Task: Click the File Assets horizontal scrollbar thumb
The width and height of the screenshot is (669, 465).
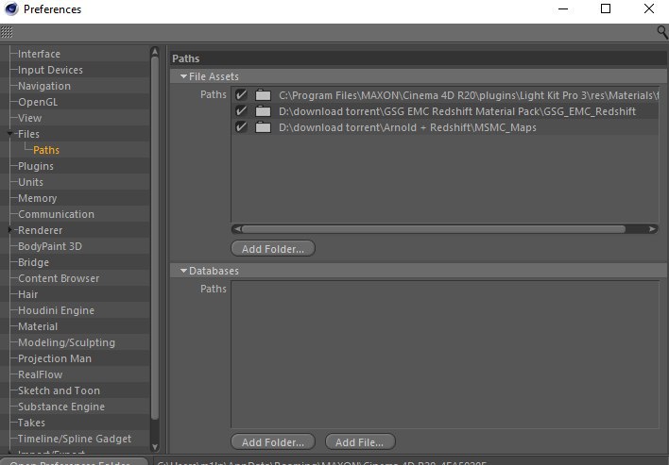Action: [434, 229]
